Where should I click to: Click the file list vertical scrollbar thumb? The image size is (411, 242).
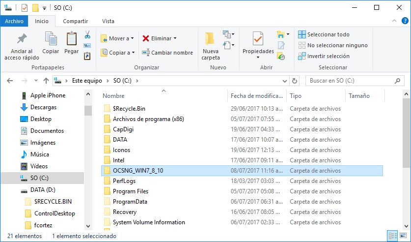406,133
